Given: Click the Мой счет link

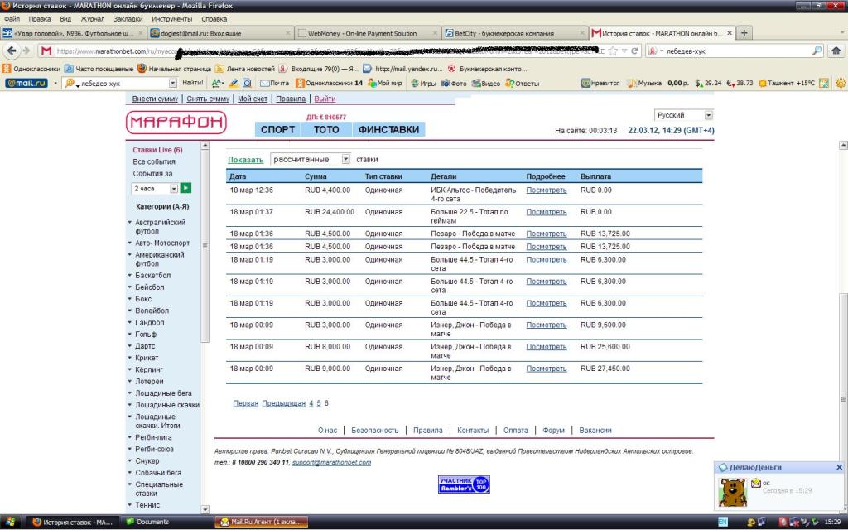Looking at the screenshot, I should pyautogui.click(x=253, y=99).
